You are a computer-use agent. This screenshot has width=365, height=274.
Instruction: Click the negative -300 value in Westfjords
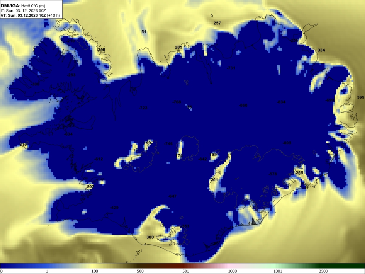pos(35,84)
